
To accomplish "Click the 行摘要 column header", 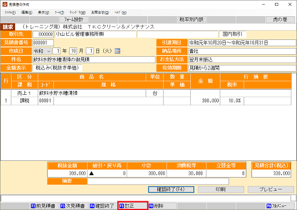I will (x=256, y=77).
